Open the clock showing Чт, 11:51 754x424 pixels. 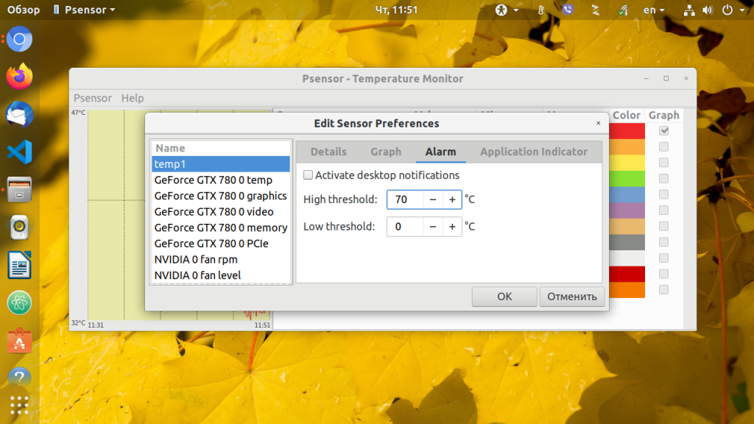pyautogui.click(x=396, y=10)
